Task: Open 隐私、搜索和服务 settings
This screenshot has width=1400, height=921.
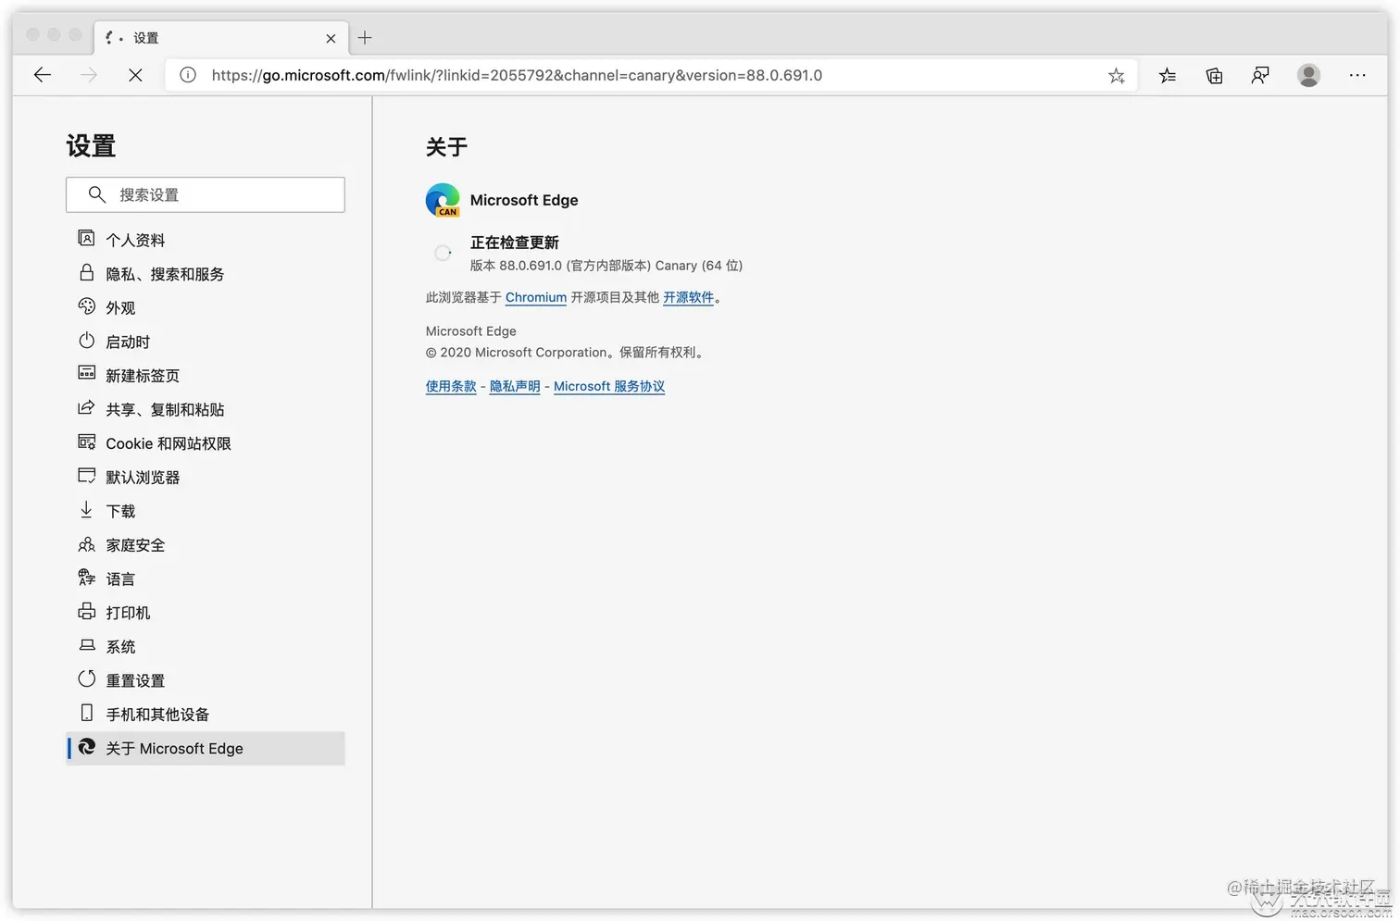Action: point(206,274)
